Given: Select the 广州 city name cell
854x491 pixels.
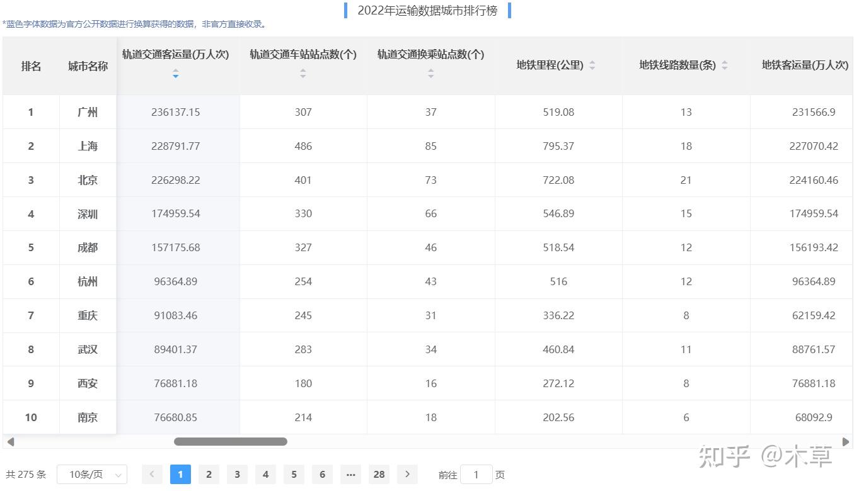Looking at the screenshot, I should tap(88, 112).
